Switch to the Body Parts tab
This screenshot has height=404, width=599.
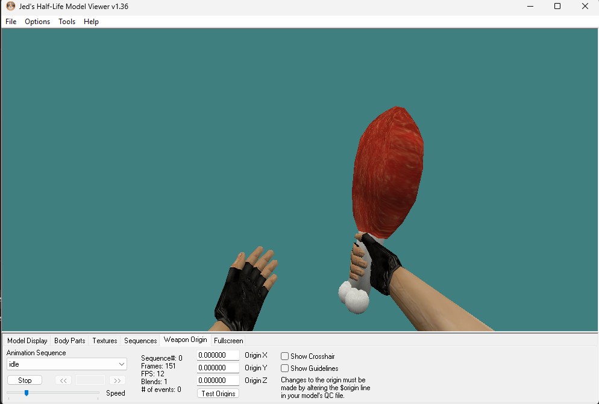pyautogui.click(x=69, y=341)
